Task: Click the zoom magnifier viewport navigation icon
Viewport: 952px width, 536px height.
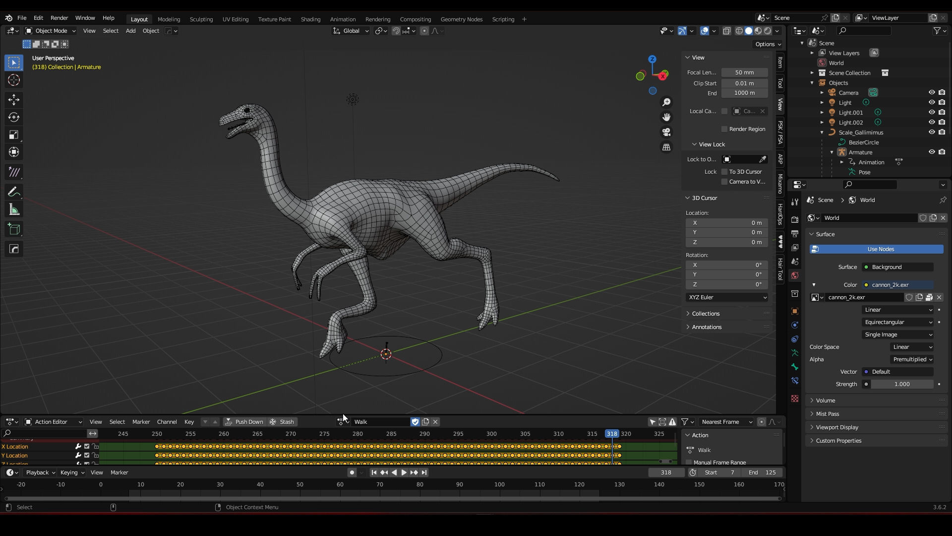Action: pyautogui.click(x=666, y=102)
